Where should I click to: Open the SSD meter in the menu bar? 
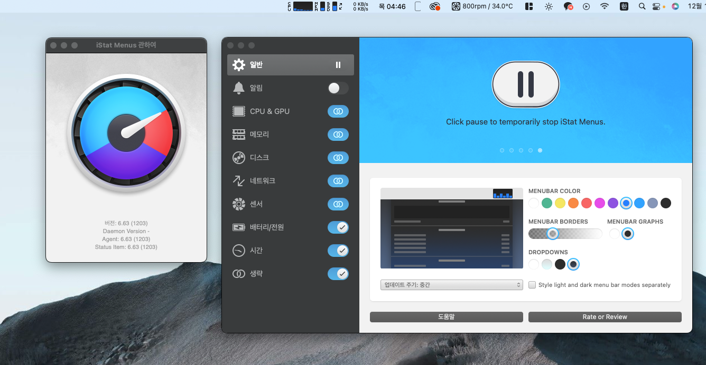click(333, 6)
